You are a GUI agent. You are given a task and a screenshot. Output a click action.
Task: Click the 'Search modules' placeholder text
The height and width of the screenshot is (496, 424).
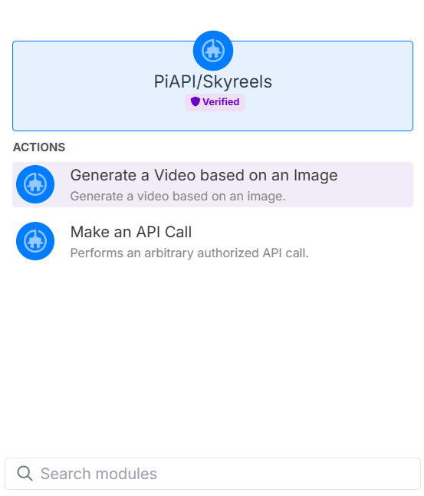click(x=99, y=474)
